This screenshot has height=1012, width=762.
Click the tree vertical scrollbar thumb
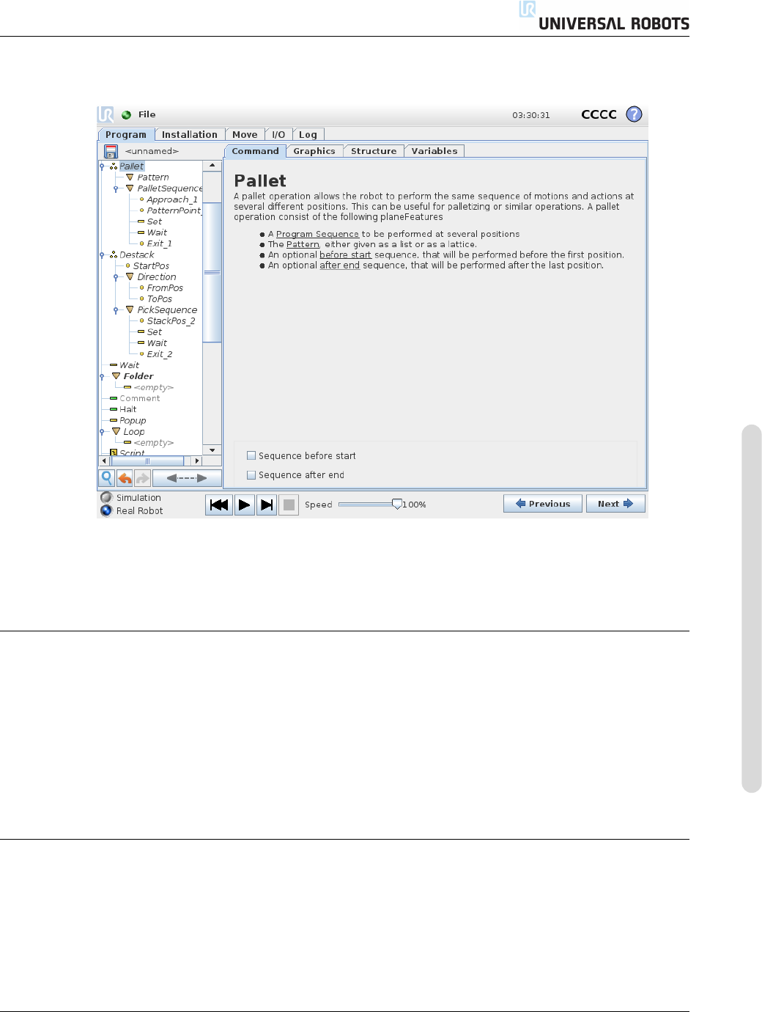click(x=212, y=272)
